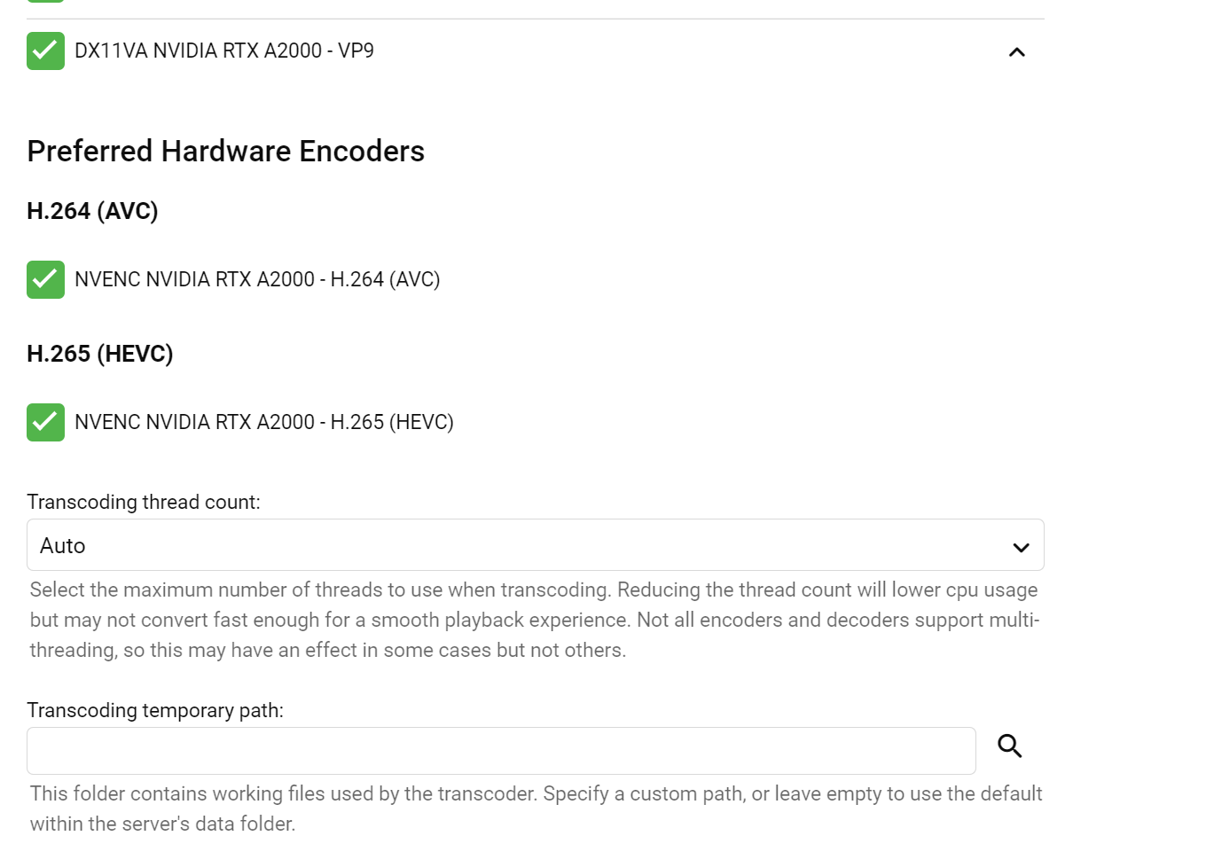Uncheck the DX11VA NVIDIA RTX A2000 VP9 checkbox
The image size is (1206, 867).
click(x=45, y=51)
